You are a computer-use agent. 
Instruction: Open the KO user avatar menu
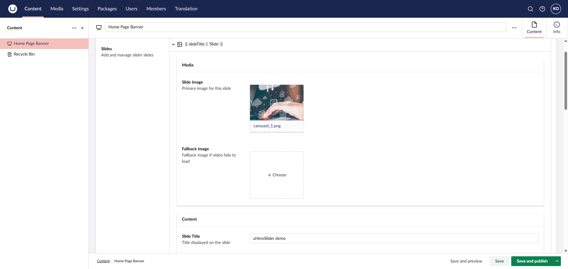[556, 9]
